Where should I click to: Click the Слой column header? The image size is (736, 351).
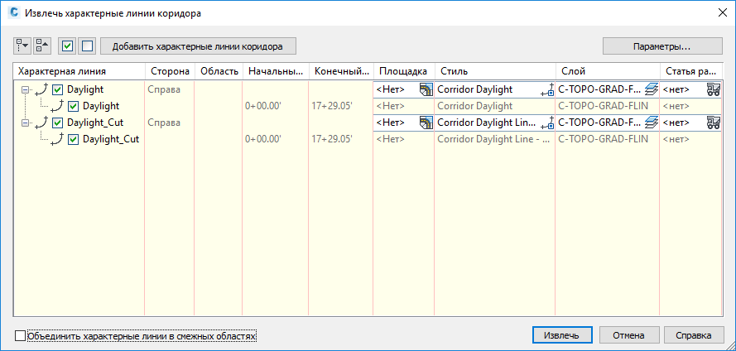point(608,71)
